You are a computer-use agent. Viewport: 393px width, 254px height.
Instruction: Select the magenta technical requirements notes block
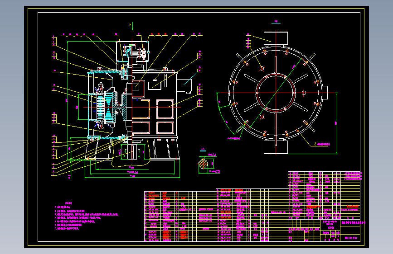click(86, 216)
